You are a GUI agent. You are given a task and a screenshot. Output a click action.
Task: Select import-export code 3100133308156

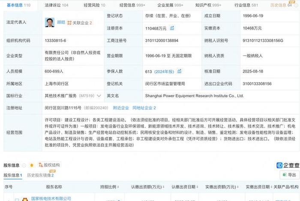coord(257,83)
